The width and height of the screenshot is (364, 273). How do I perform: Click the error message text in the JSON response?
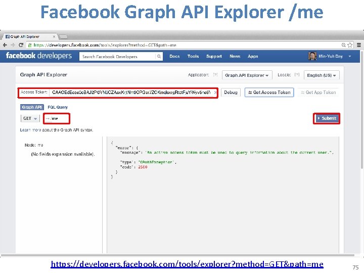[x=239, y=153]
